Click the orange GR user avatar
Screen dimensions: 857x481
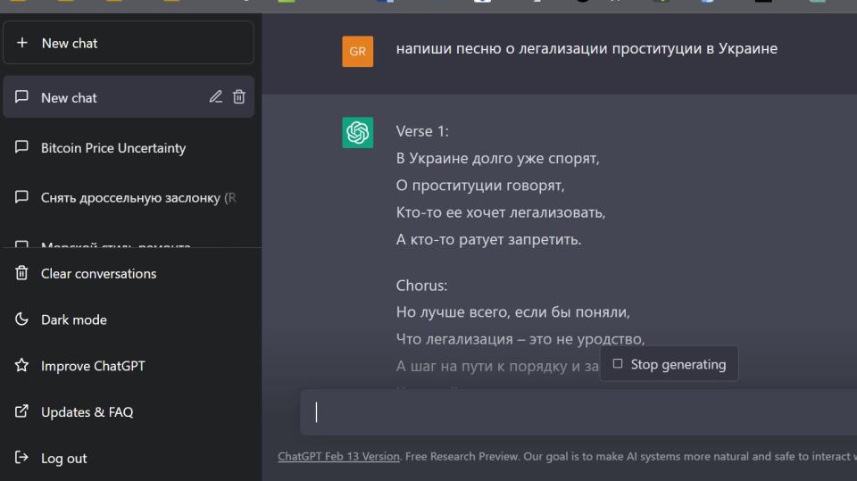point(357,52)
